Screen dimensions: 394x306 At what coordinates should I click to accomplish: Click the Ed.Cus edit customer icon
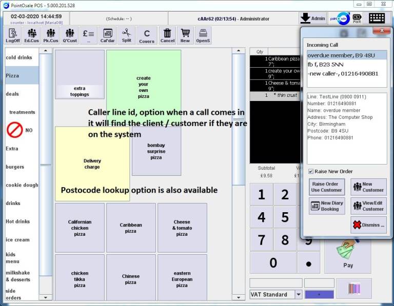(31, 35)
